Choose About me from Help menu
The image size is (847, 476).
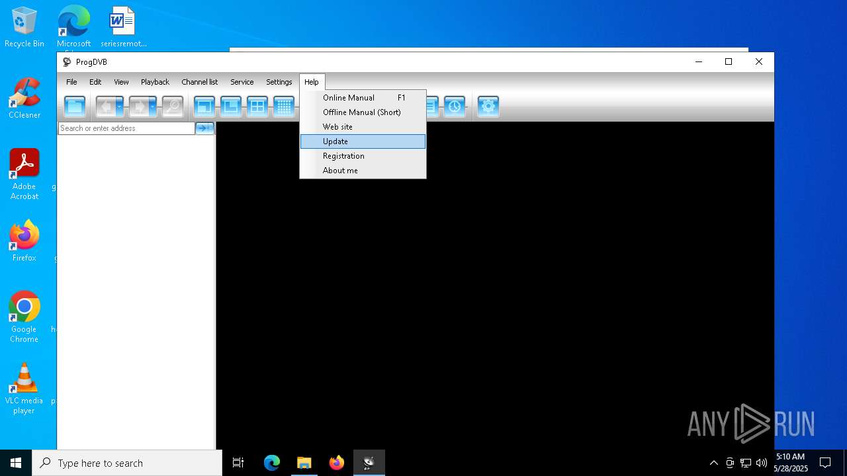point(363,171)
